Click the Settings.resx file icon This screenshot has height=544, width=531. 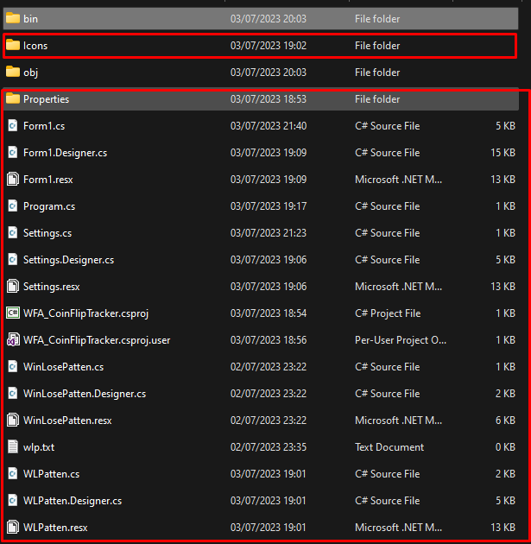pos(13,286)
